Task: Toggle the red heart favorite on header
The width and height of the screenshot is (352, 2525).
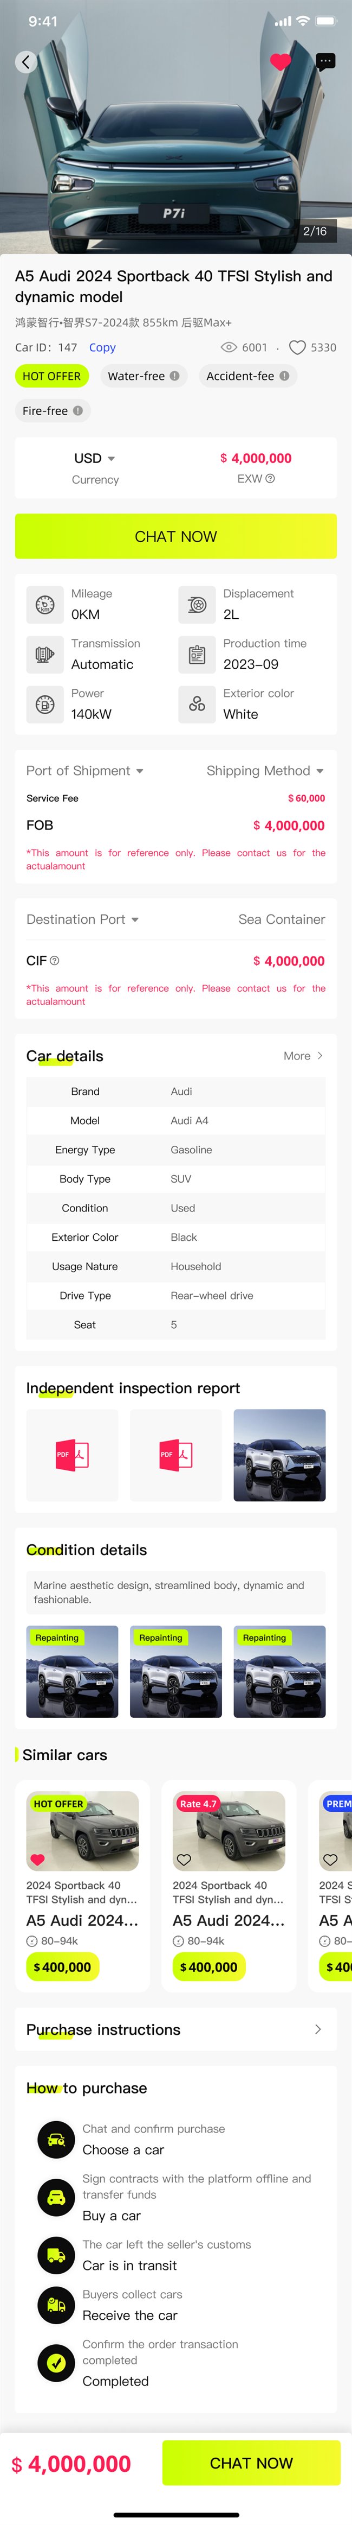Action: (281, 62)
